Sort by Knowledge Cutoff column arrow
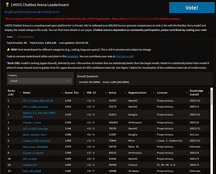Viewport: 216px width, 174px height. coord(209,93)
